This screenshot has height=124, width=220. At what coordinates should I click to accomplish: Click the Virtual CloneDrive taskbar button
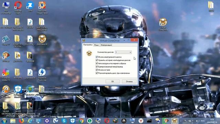[174, 121]
